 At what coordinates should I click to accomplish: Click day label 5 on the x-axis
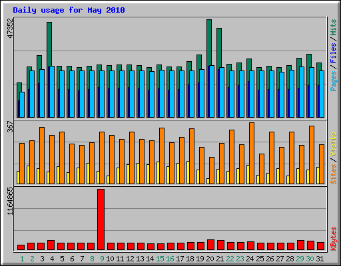[x=62, y=259]
